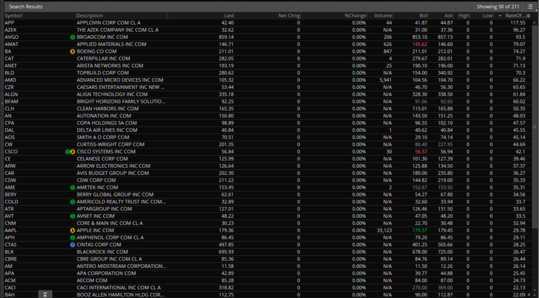Click the %Change column header
The image size is (539, 298).
(x=355, y=16)
